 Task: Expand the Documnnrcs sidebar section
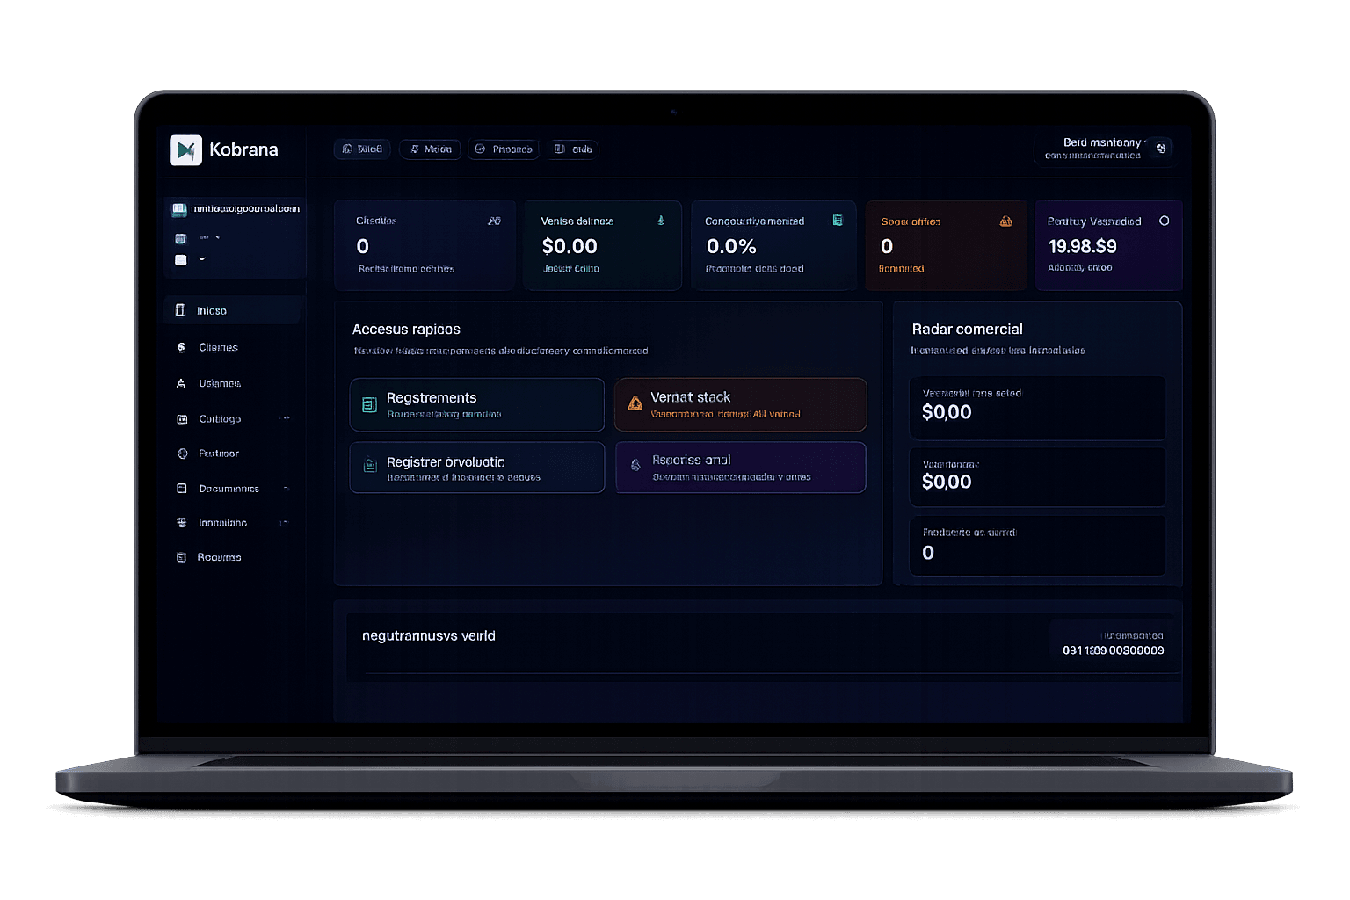click(x=286, y=489)
